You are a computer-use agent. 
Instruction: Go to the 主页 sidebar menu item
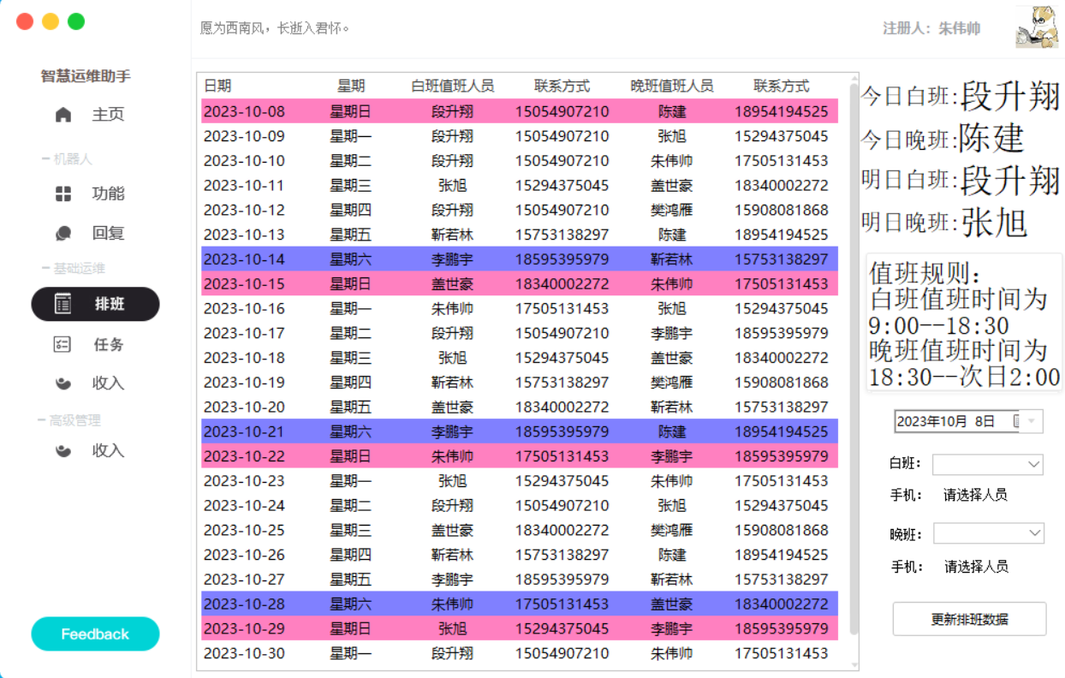coord(108,115)
